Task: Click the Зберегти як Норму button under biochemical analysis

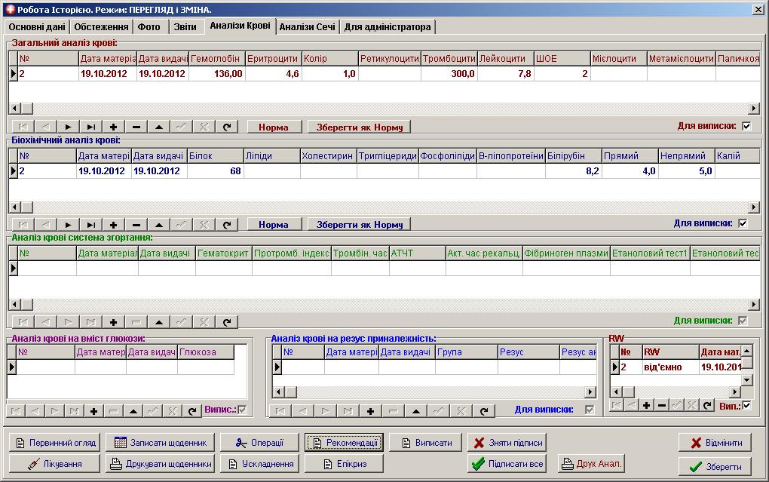Action: click(360, 225)
